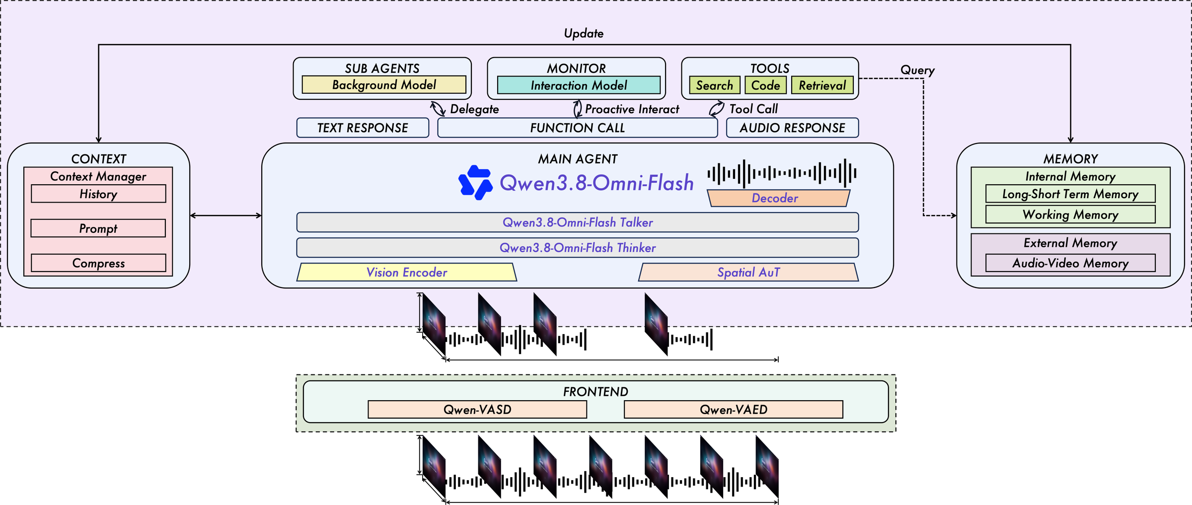The image size is (1192, 505).
Task: Click the Search tool box
Action: pyautogui.click(x=715, y=85)
